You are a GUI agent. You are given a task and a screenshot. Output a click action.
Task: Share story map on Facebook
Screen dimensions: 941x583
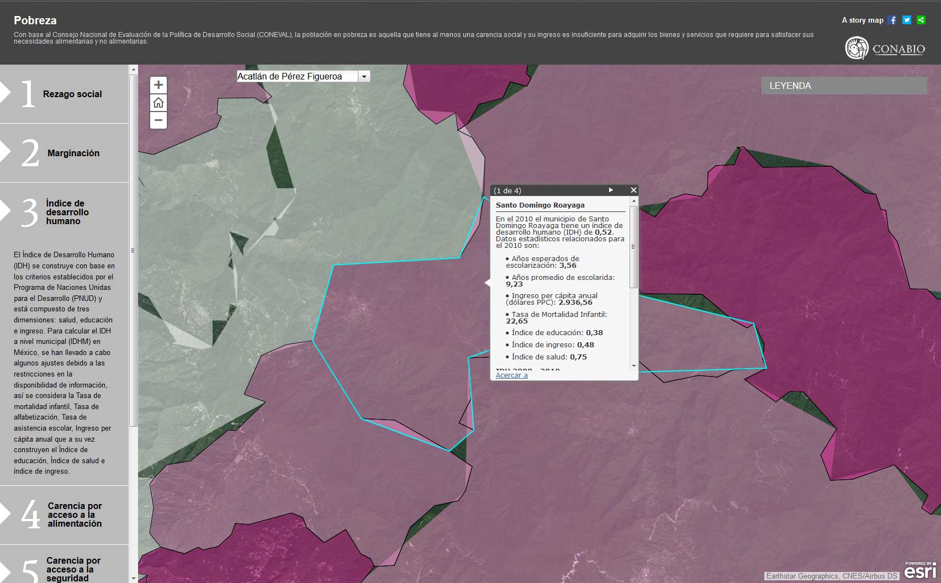coord(892,20)
